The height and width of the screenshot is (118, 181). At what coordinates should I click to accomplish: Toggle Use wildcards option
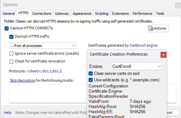(90, 80)
